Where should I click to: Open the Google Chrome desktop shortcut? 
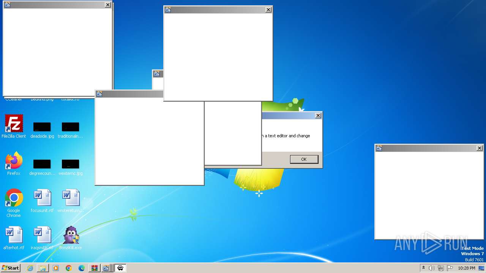coord(14,203)
